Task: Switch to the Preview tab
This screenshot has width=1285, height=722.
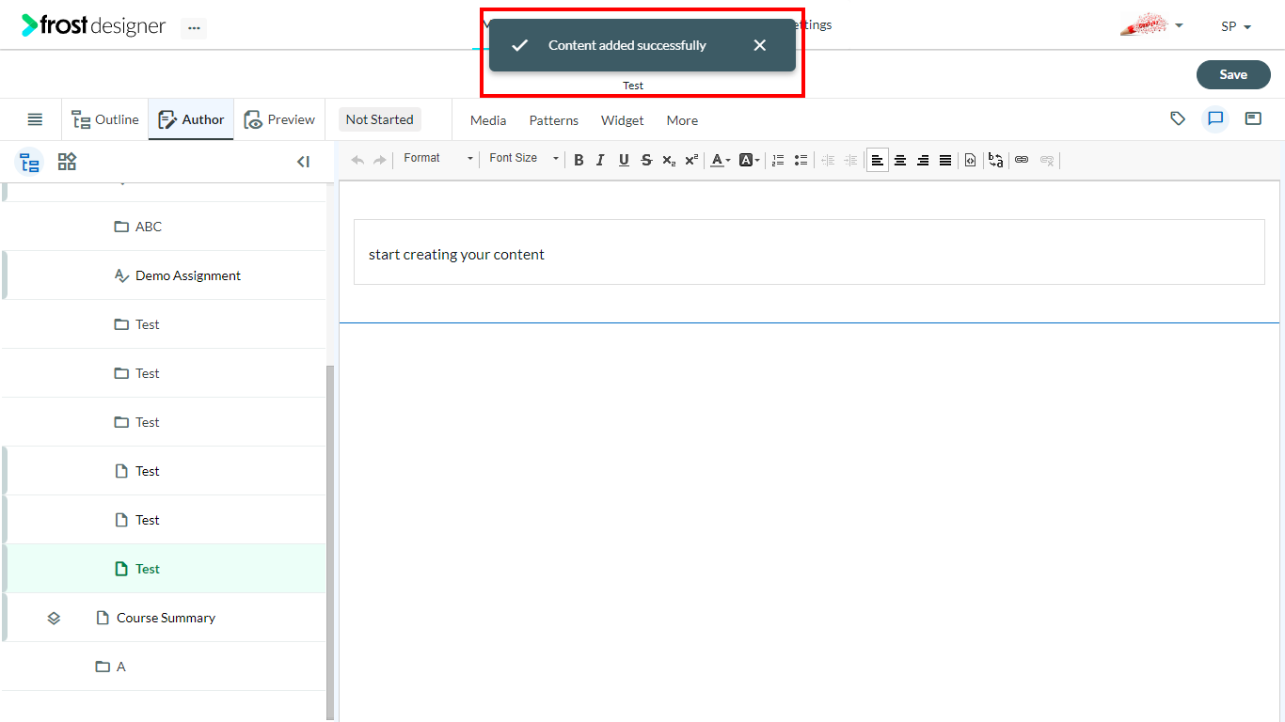Action: [x=279, y=119]
